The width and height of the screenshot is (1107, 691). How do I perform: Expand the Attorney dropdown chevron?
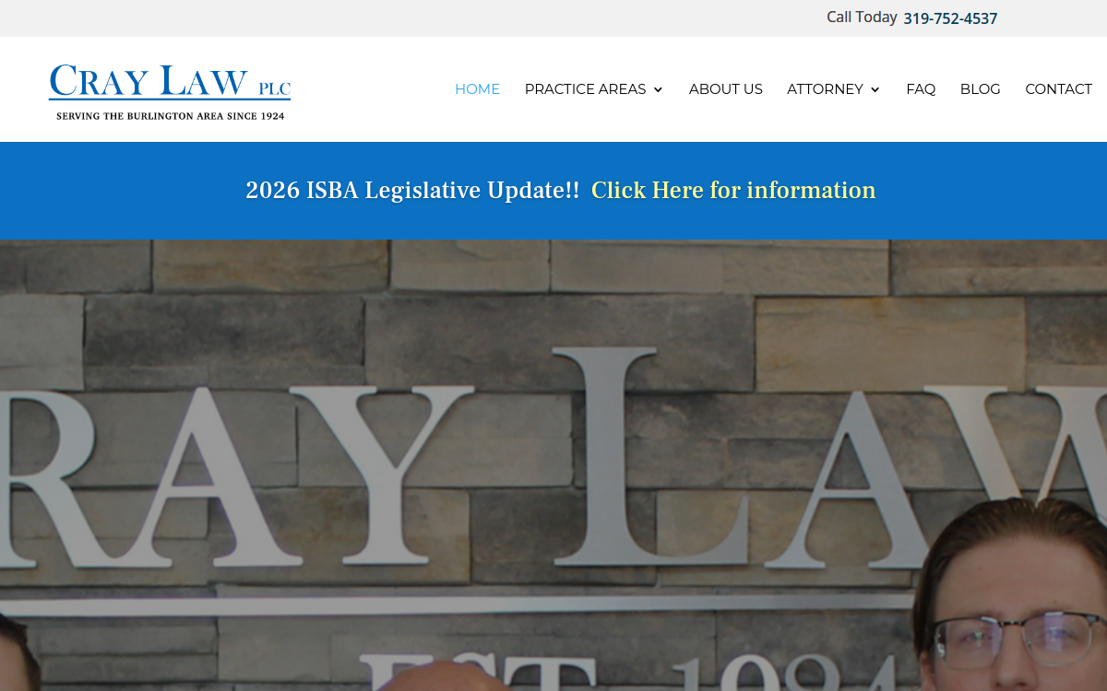pyautogui.click(x=875, y=89)
